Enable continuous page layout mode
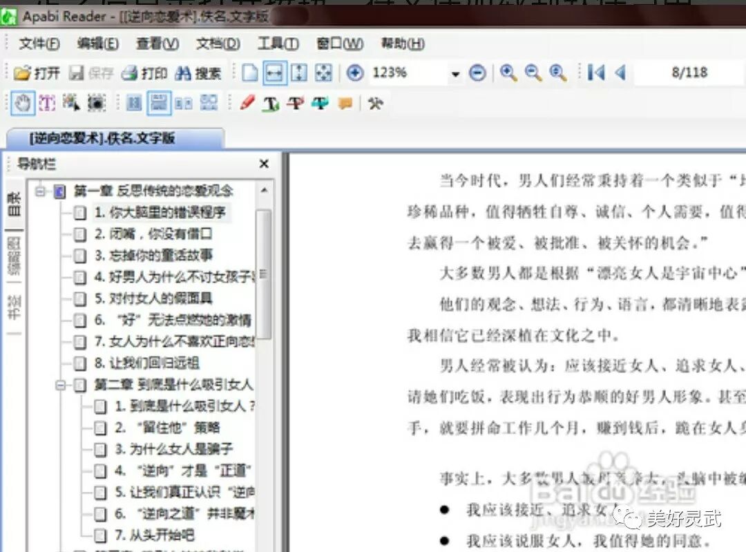The width and height of the screenshot is (746, 552). 157,102
